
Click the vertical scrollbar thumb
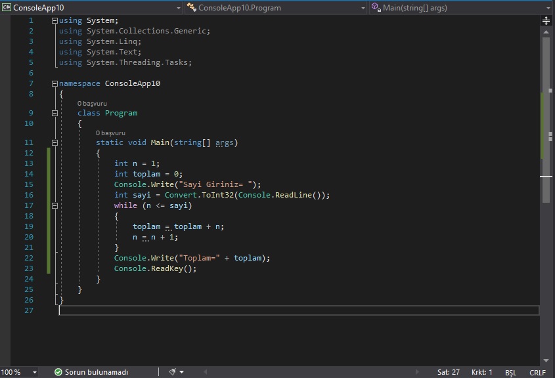[545, 120]
